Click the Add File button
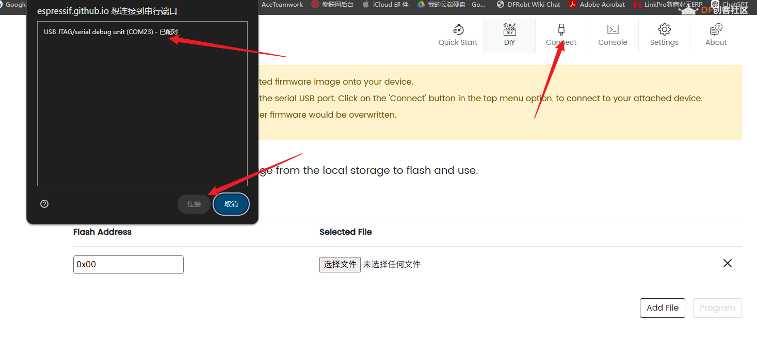The width and height of the screenshot is (757, 339). click(x=662, y=308)
